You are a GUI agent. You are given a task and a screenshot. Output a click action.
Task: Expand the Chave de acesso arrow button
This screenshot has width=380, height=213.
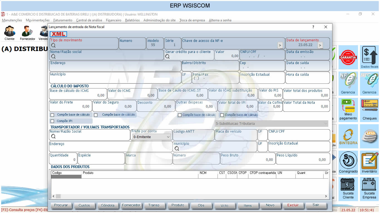pos(280,45)
